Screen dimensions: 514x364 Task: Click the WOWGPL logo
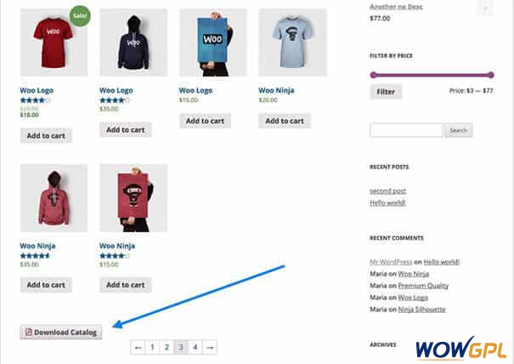[x=460, y=348]
